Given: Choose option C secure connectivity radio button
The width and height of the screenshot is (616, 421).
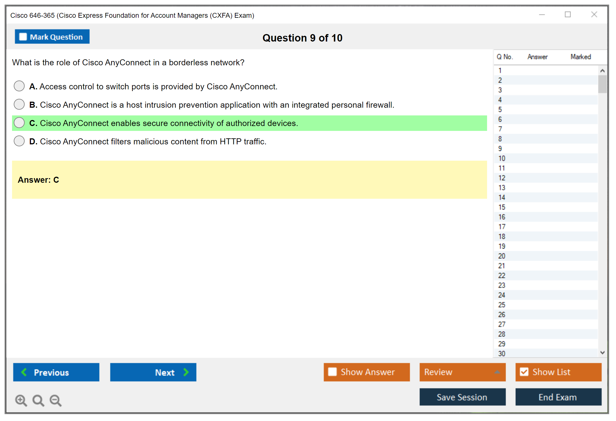Looking at the screenshot, I should (19, 123).
